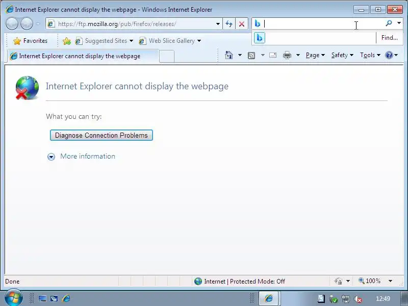Click the Bing search provider icon

click(x=258, y=23)
